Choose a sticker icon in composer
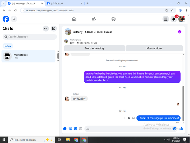The width and height of the screenshot is (190, 143). (x=76, y=129)
